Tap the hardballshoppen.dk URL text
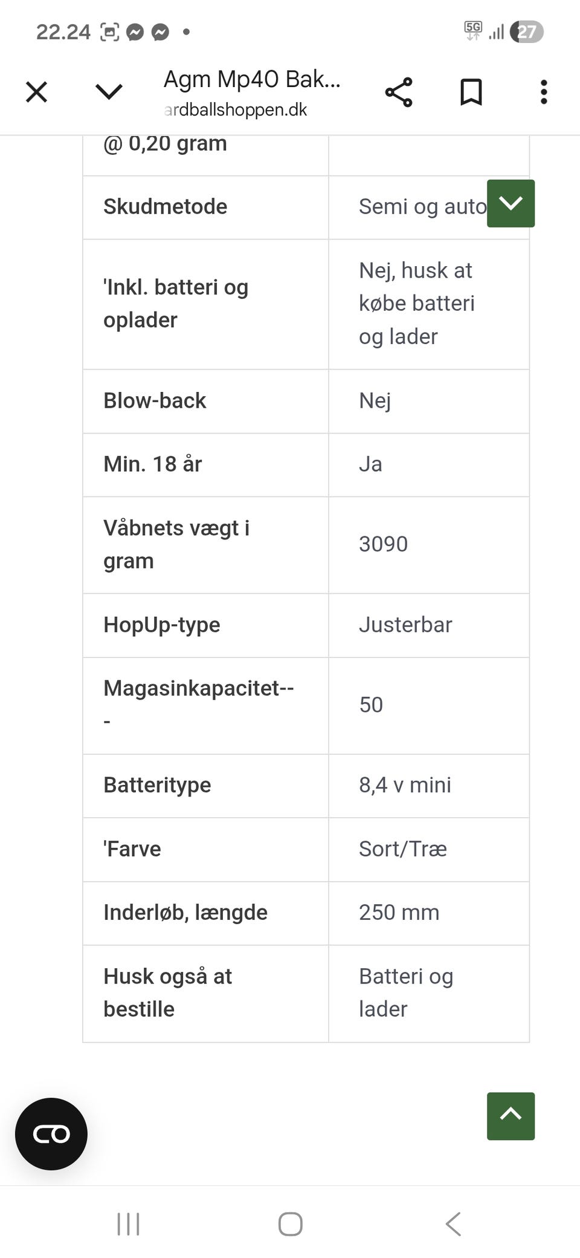This screenshot has height=1258, width=580. [236, 109]
